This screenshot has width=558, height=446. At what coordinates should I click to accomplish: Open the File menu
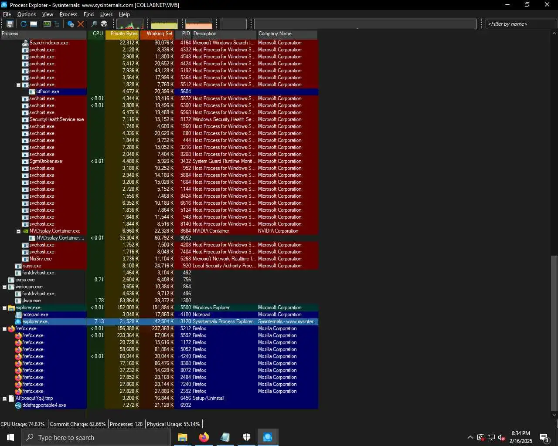click(x=7, y=14)
